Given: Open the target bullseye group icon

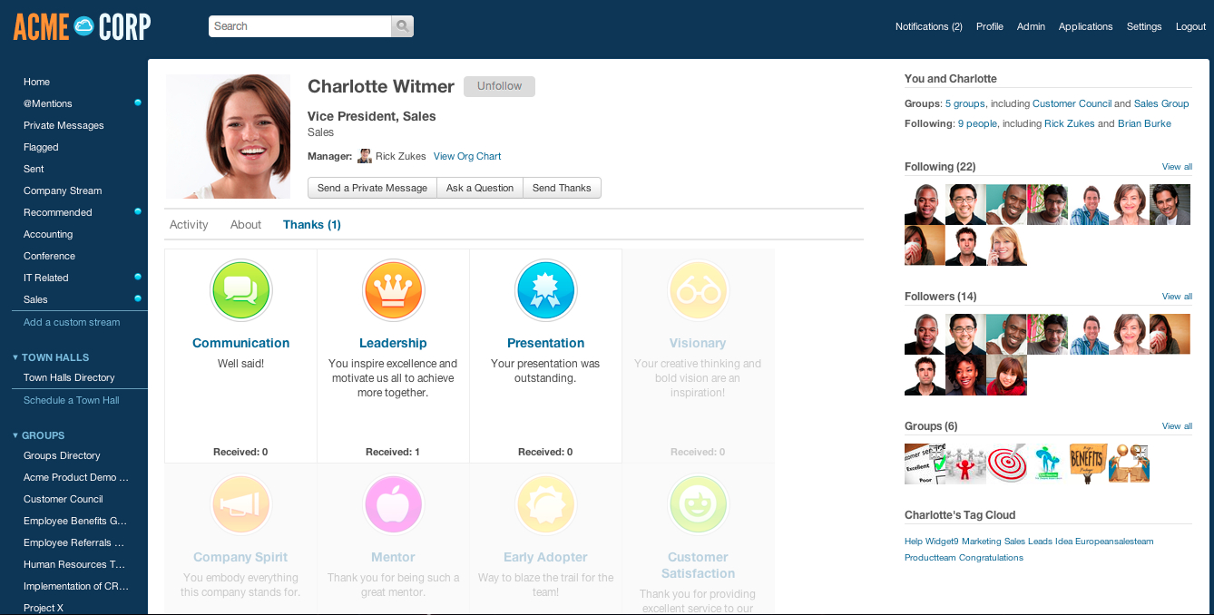Looking at the screenshot, I should click(x=1007, y=463).
